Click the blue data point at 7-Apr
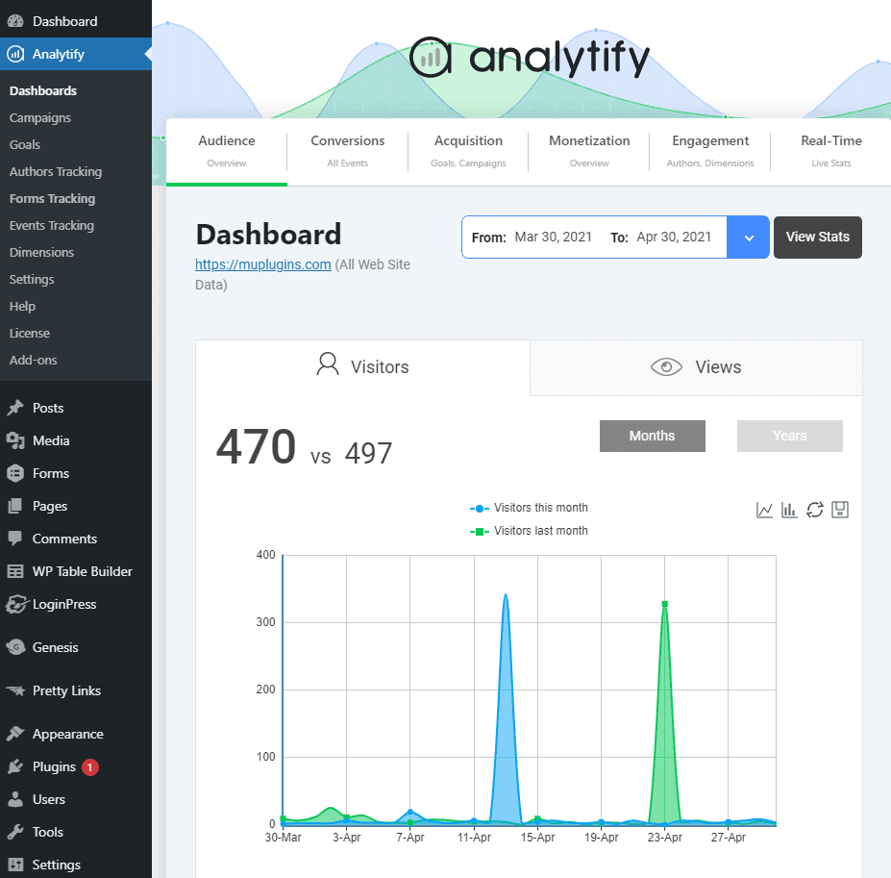This screenshot has height=878, width=891. coord(410,812)
